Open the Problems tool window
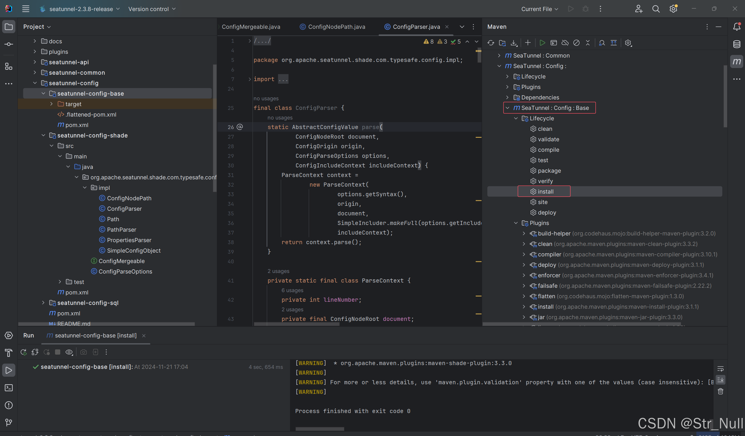This screenshot has height=436, width=745. click(8, 405)
